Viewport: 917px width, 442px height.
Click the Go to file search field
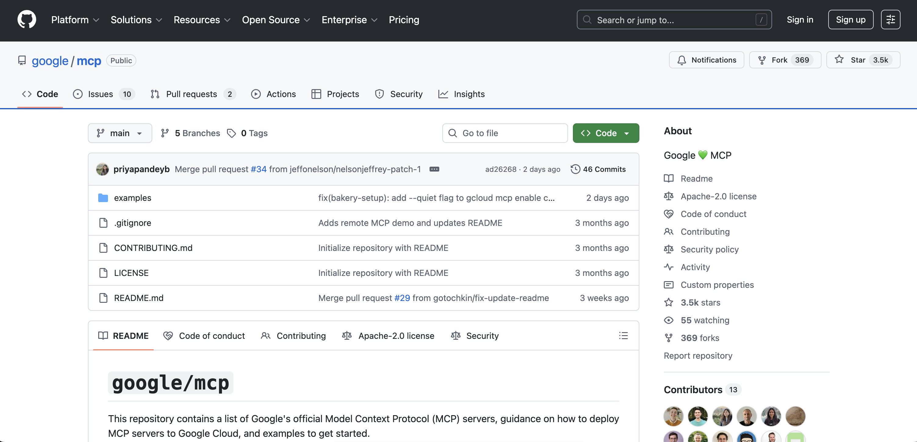click(x=505, y=133)
